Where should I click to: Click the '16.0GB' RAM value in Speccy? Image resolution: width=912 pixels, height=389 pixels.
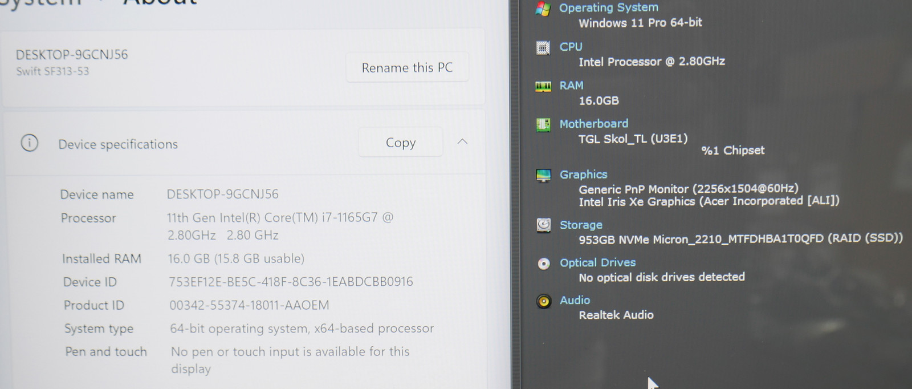pyautogui.click(x=598, y=100)
